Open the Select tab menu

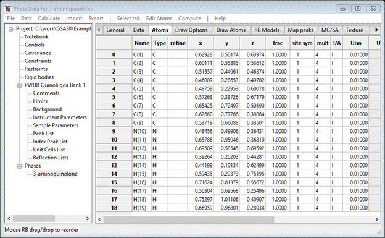click(x=128, y=18)
